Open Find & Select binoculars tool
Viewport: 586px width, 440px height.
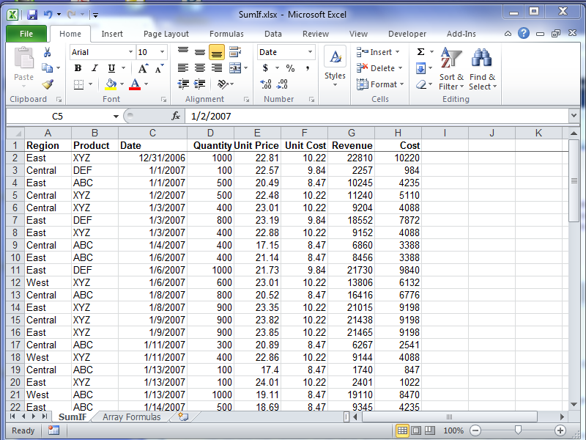point(482,59)
